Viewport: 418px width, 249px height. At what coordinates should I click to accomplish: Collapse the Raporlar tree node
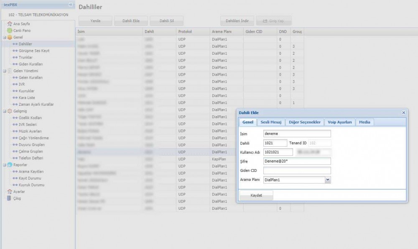(5, 165)
